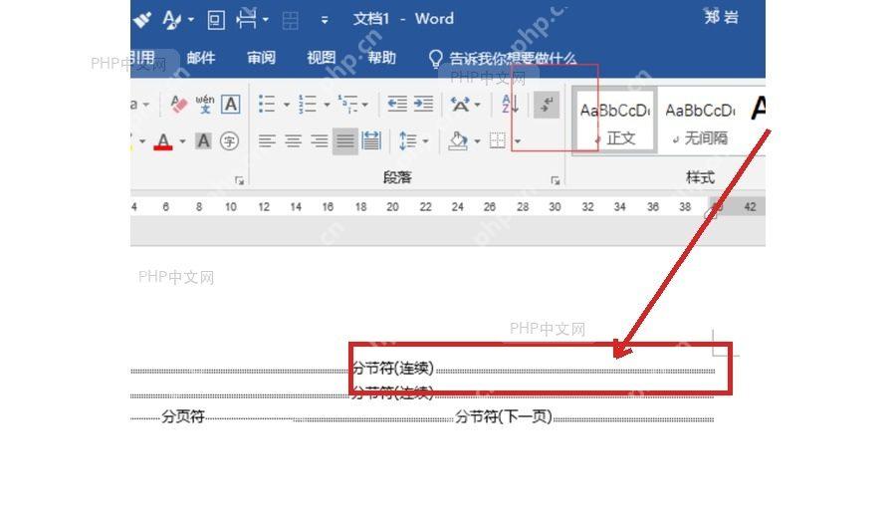This screenshot has width=896, height=518.
Task: Click the 分页符 page break marker
Action: 183,416
